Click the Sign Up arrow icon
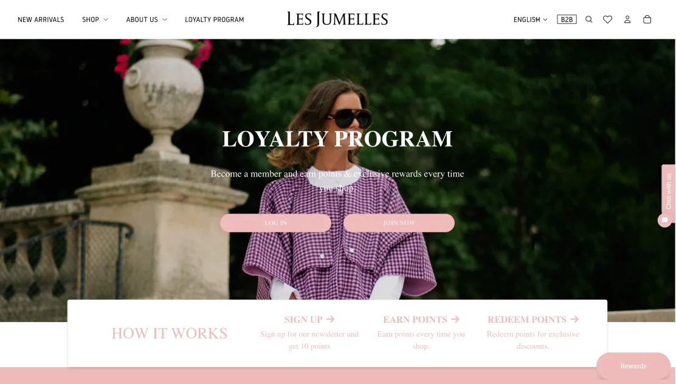Screen dimensions: 676x384 (330, 319)
